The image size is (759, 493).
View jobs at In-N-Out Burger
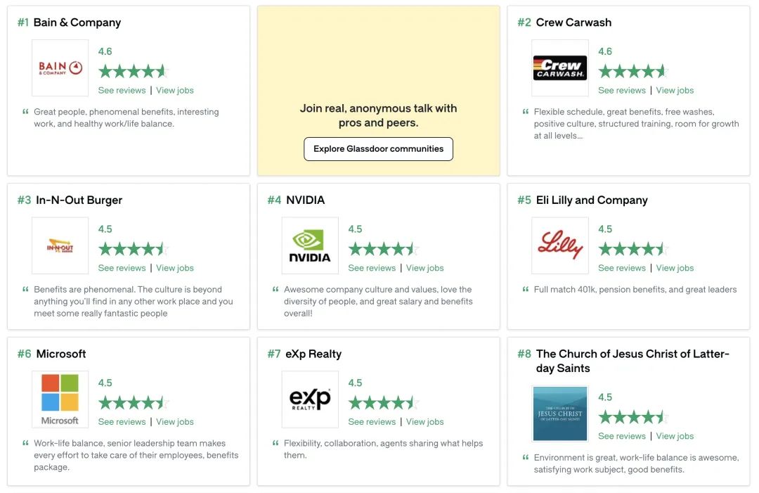(175, 268)
